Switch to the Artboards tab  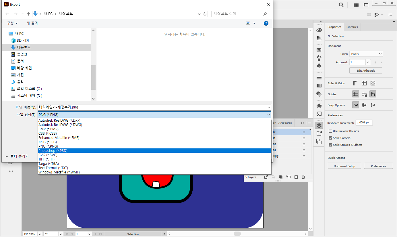pyautogui.click(x=285, y=123)
